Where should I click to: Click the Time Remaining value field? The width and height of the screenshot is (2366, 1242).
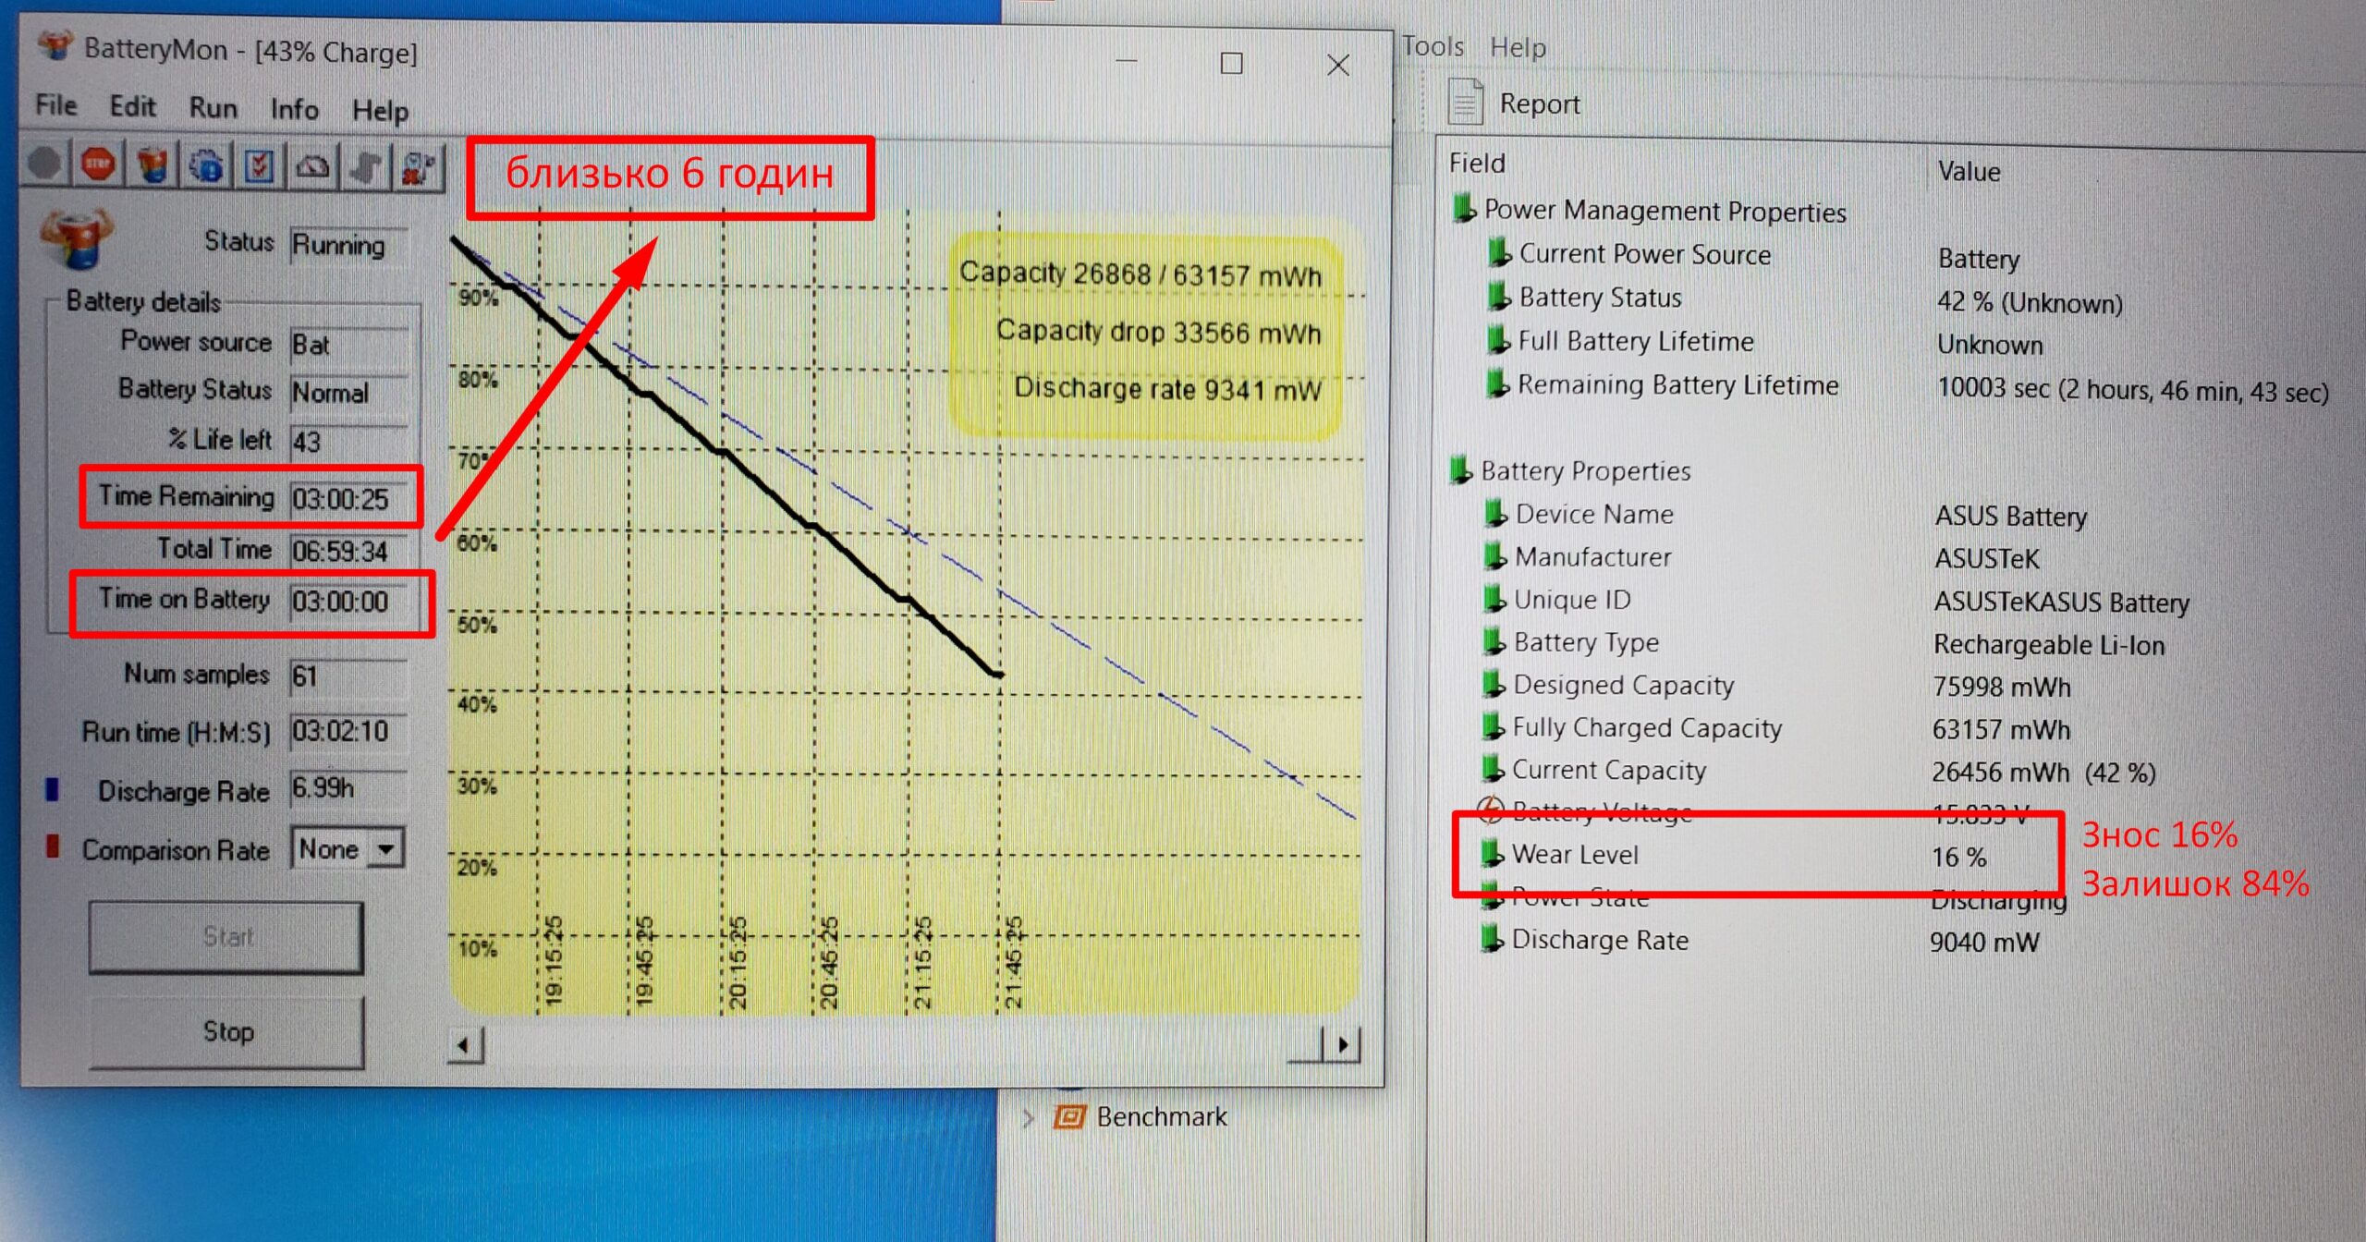348,499
